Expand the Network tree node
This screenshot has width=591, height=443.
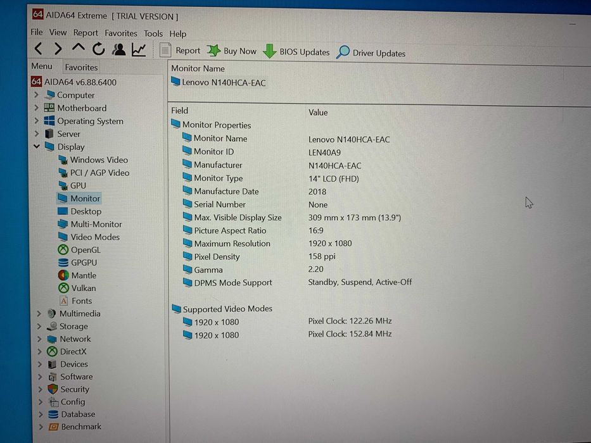pos(39,339)
